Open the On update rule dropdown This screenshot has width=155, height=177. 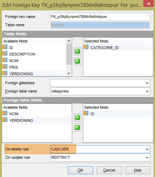(147, 158)
